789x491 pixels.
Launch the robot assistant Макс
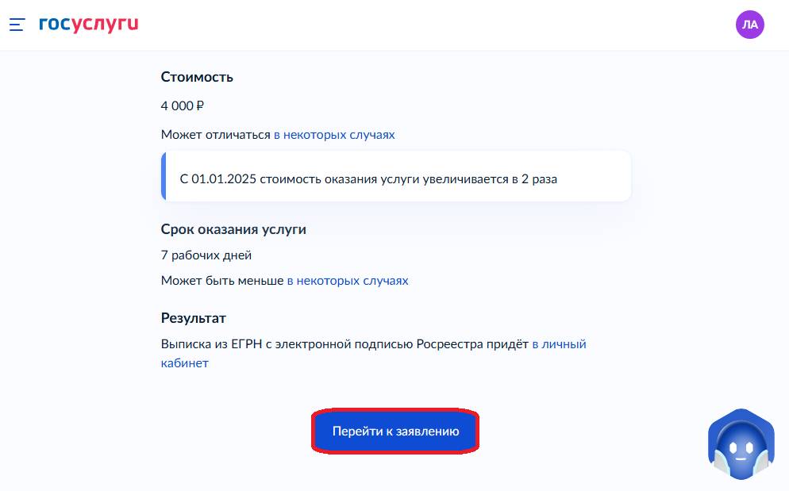coord(741,443)
